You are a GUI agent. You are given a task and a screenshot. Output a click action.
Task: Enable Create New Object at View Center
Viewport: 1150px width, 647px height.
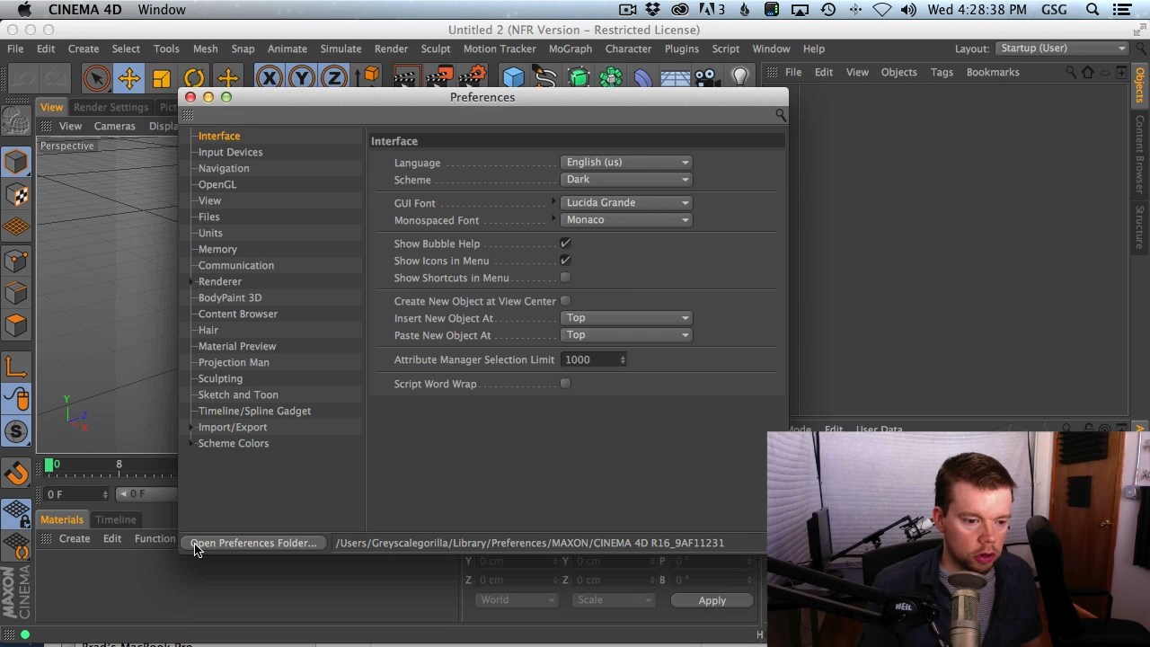tap(565, 301)
